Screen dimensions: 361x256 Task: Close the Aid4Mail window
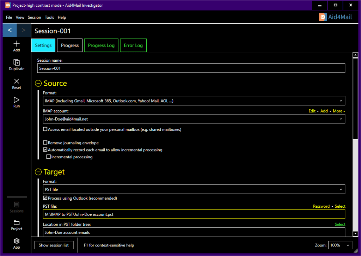(351, 5)
